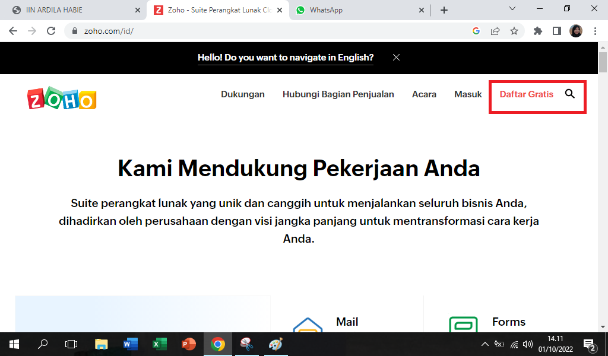Screen dimensions: 608x356
Task: Open a new browser tab
Action: [x=444, y=10]
